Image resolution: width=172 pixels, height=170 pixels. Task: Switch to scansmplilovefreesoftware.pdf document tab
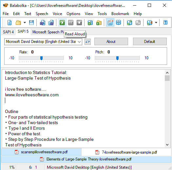(41, 152)
